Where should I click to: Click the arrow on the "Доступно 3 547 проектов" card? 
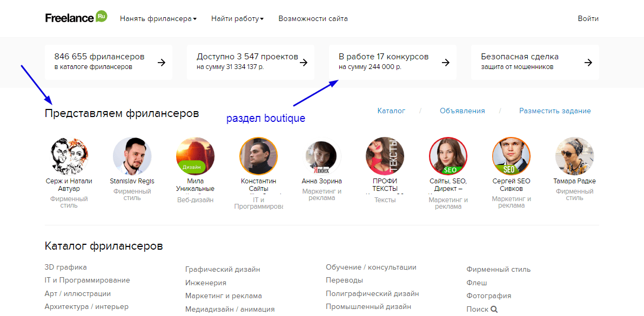click(304, 62)
